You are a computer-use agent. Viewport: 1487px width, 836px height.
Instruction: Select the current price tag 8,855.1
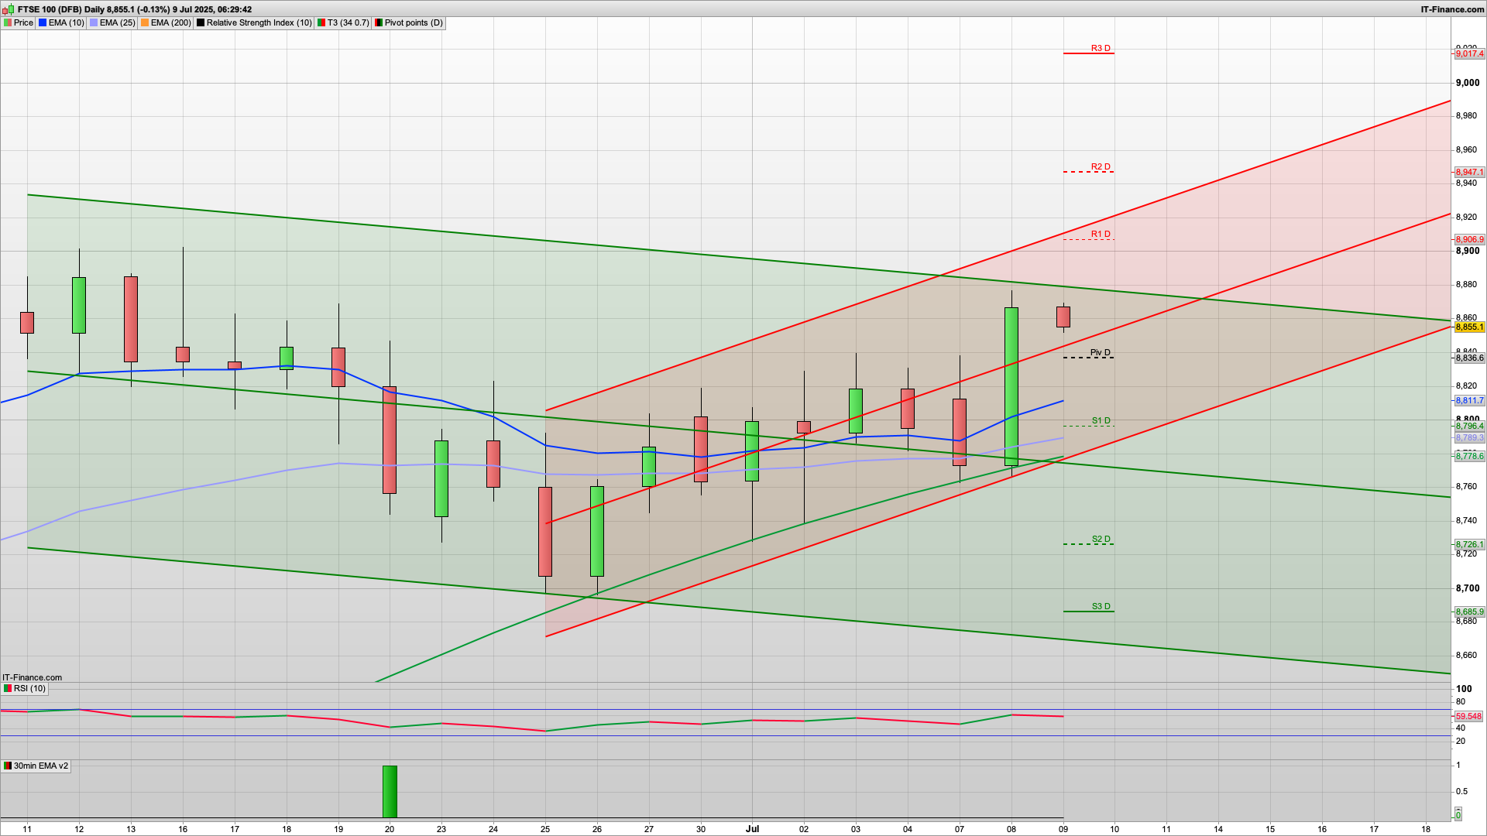tap(1469, 327)
